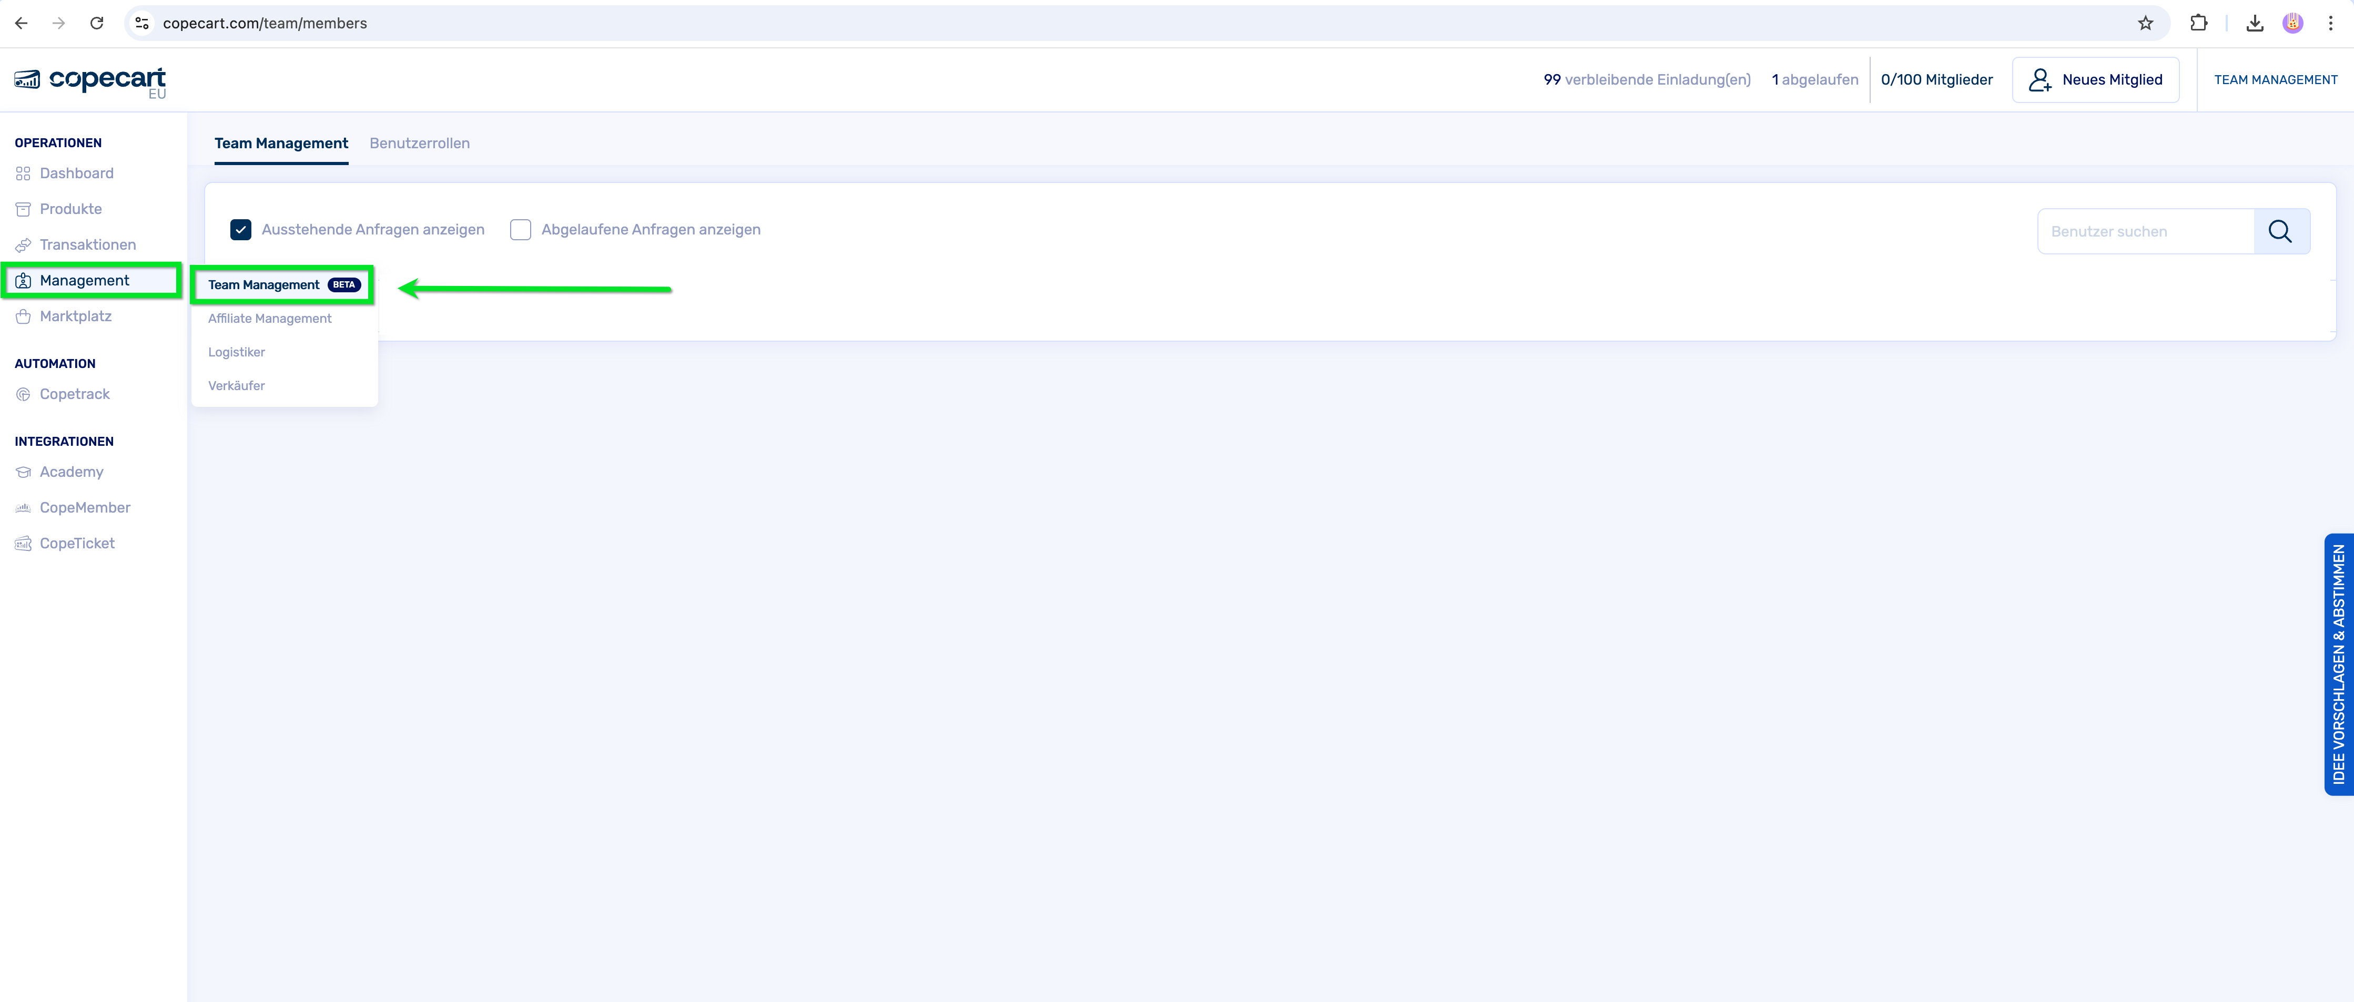Switch to the Benutzerrollen tab
The image size is (2354, 1002).
[x=420, y=144]
